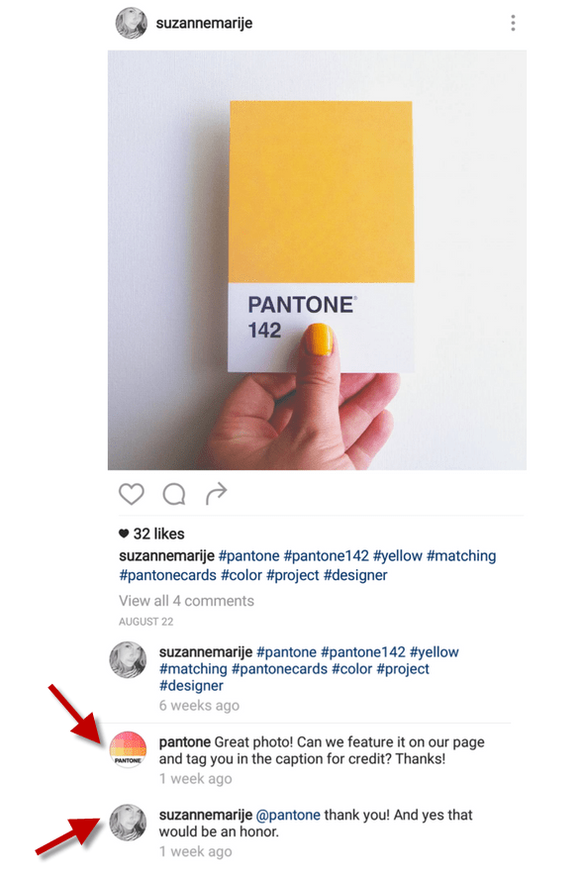The height and width of the screenshot is (879, 581).
Task: Open the comment bubble icon
Action: click(174, 494)
